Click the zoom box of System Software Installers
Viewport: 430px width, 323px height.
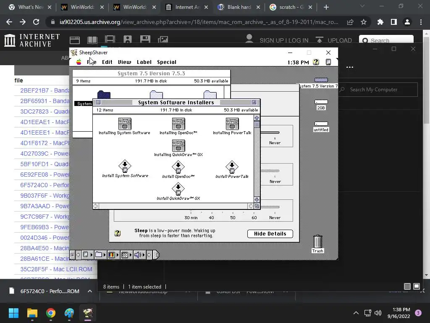[x=254, y=103]
